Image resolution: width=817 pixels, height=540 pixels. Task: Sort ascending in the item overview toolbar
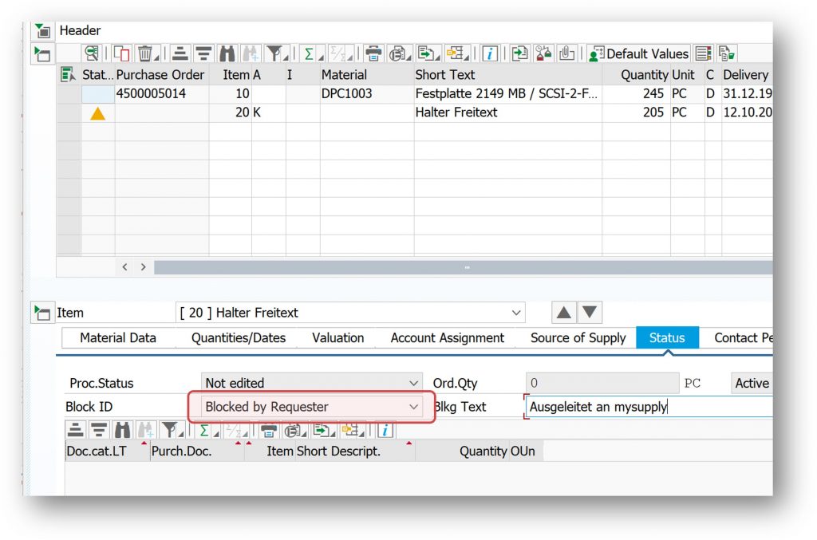(180, 53)
